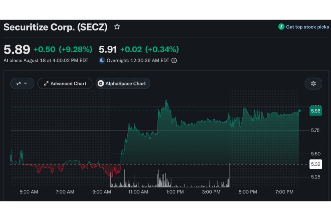This screenshot has width=331, height=221.
Task: Select the Securitize Corp. (SECZ) title
Action: click(x=56, y=27)
